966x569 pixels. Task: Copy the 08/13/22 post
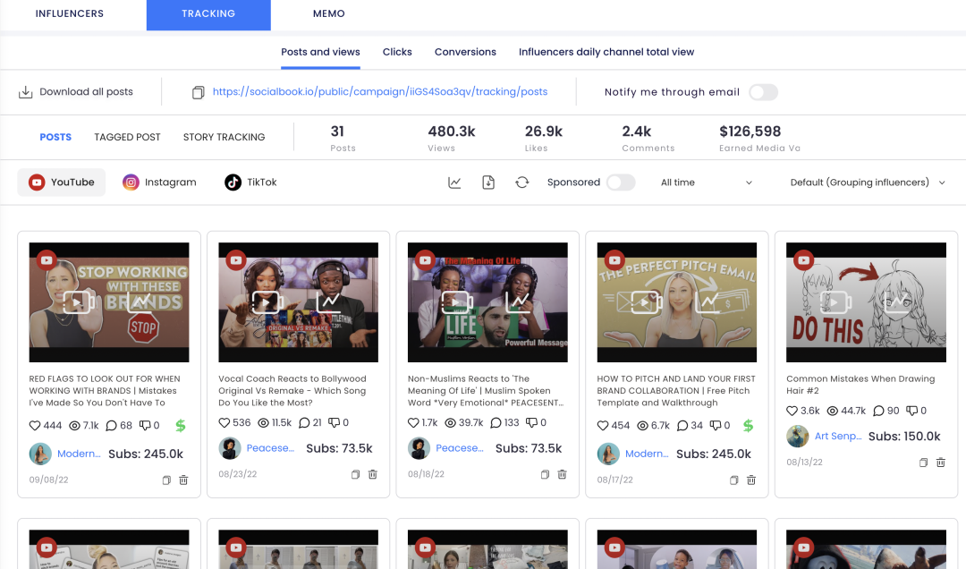click(x=923, y=463)
